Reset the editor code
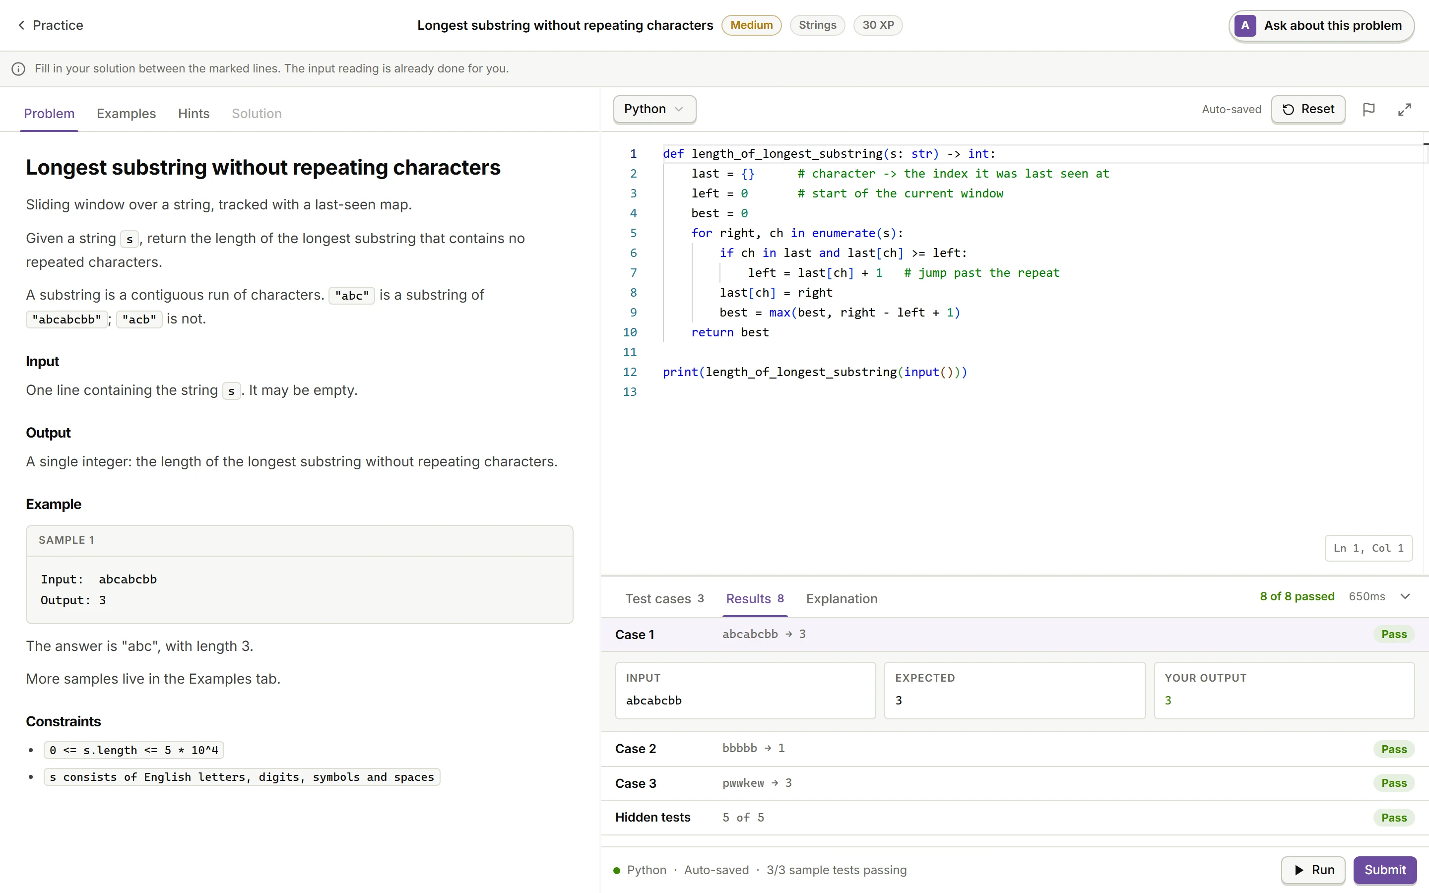This screenshot has height=893, width=1429. click(x=1308, y=109)
